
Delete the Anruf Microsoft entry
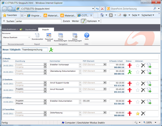(x=143, y=90)
